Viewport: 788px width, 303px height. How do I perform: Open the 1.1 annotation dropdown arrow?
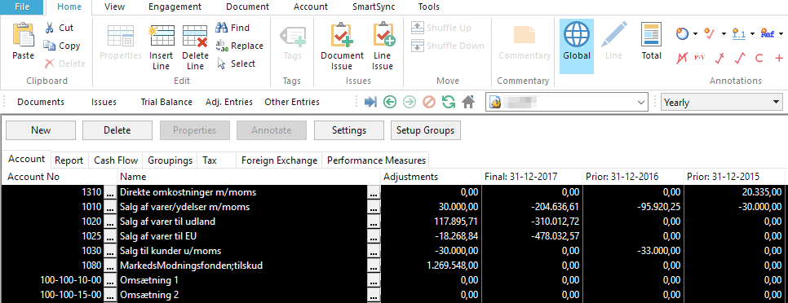[752, 34]
